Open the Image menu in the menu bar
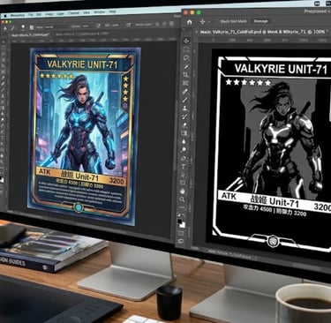 click(49, 14)
